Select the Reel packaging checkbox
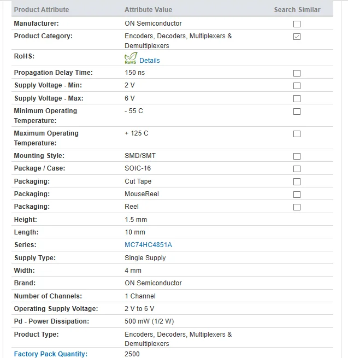Image resolution: width=348 pixels, height=358 pixels. tap(297, 207)
